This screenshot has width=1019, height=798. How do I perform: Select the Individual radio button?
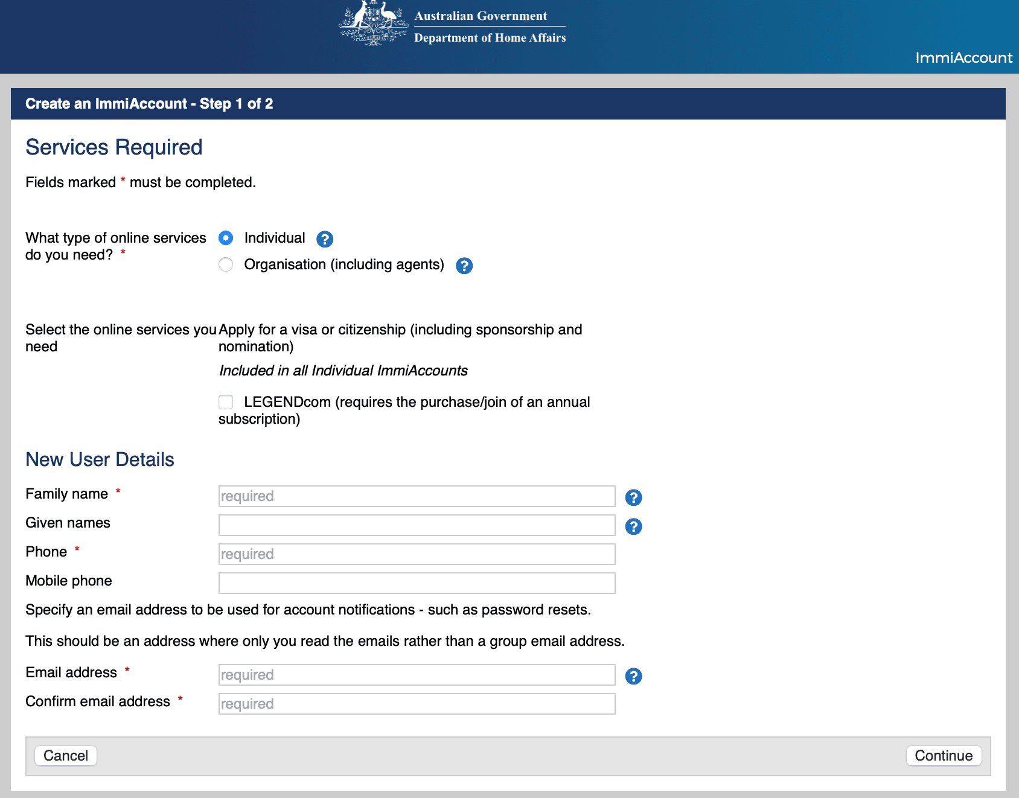(x=226, y=238)
